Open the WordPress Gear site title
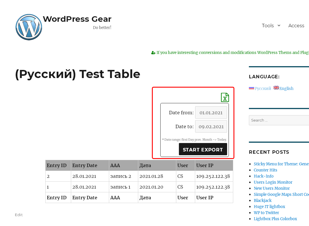The image size is (309, 226). point(77,19)
